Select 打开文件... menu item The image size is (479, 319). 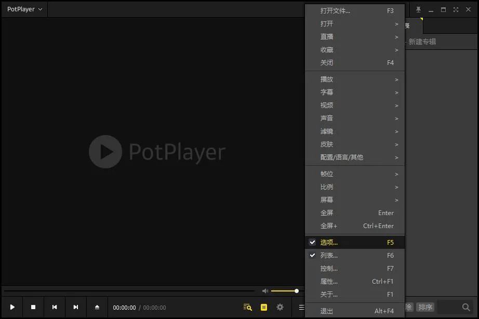[x=355, y=11]
